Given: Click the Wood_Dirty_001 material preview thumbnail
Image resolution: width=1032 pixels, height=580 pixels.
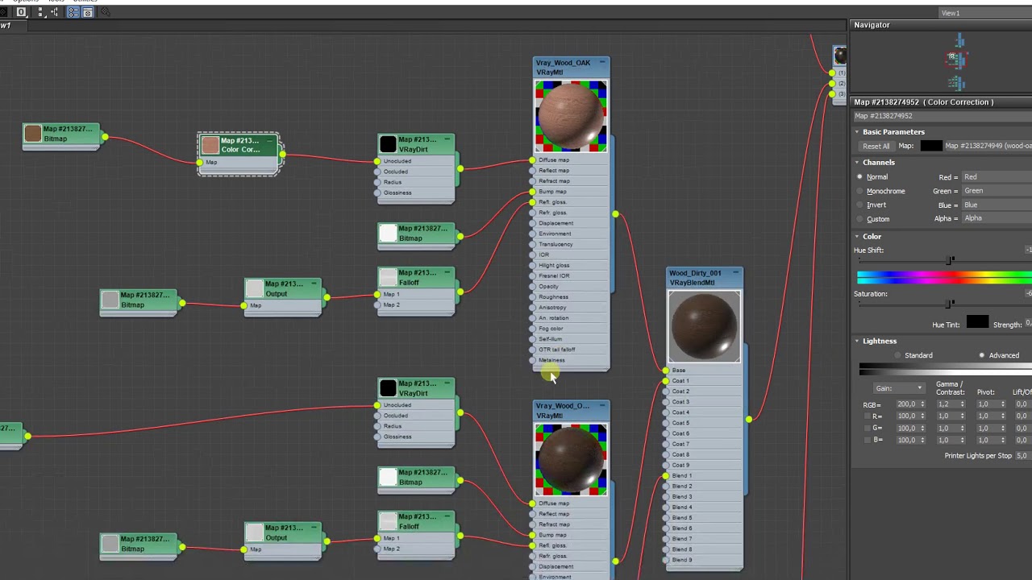Looking at the screenshot, I should (704, 326).
